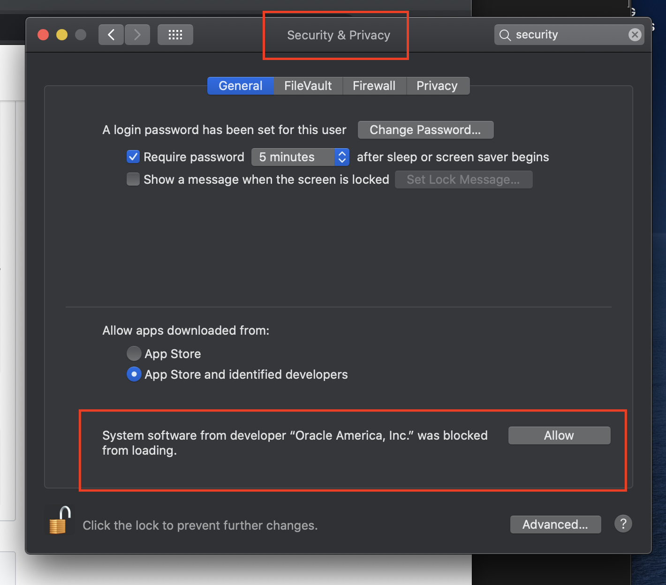The height and width of the screenshot is (585, 666).
Task: Click the padlock icon to prevent changes
Action: point(60,521)
